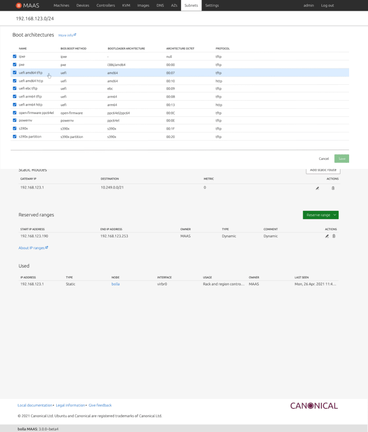This screenshot has width=368, height=432.
Task: Toggle uefi amd64 tftp checkbox
Action: coord(15,73)
